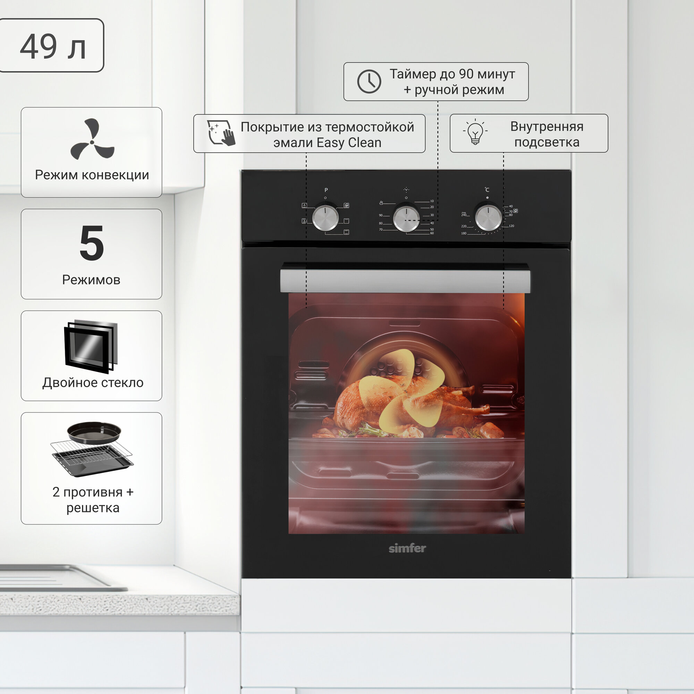
Task: Click the 49 л capacity badge
Action: click(52, 46)
